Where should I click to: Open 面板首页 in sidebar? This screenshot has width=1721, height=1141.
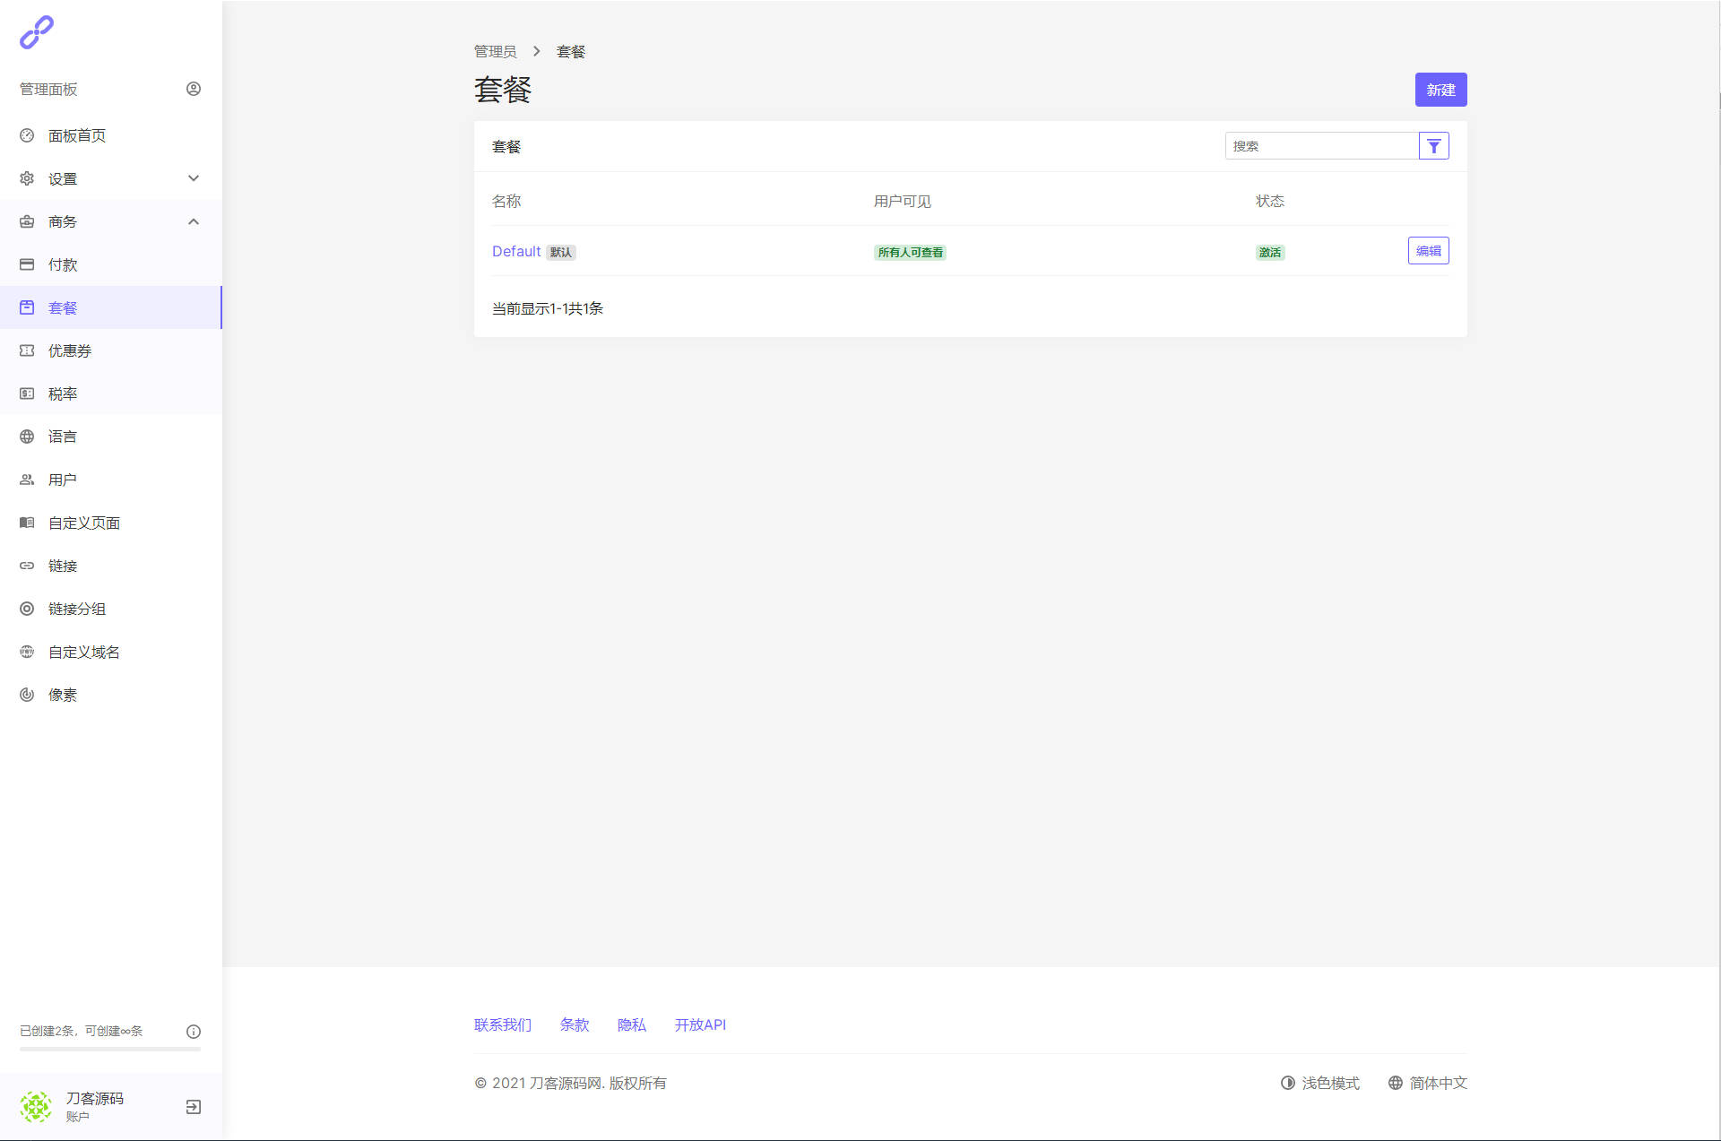click(111, 135)
